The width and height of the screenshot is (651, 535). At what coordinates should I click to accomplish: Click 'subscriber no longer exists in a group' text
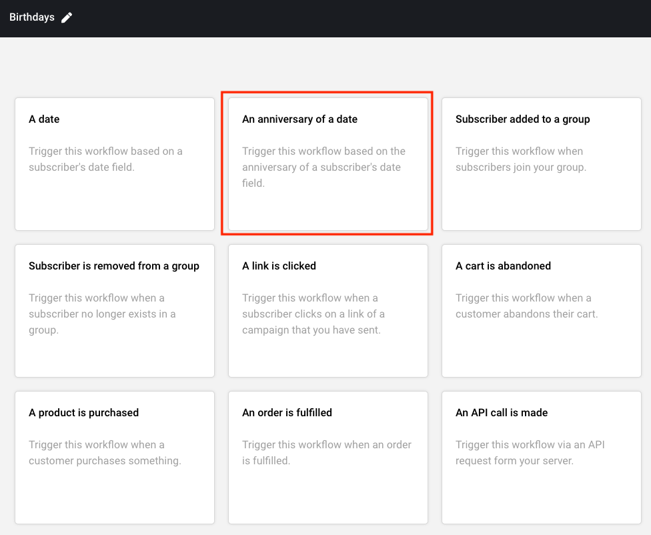coord(102,314)
